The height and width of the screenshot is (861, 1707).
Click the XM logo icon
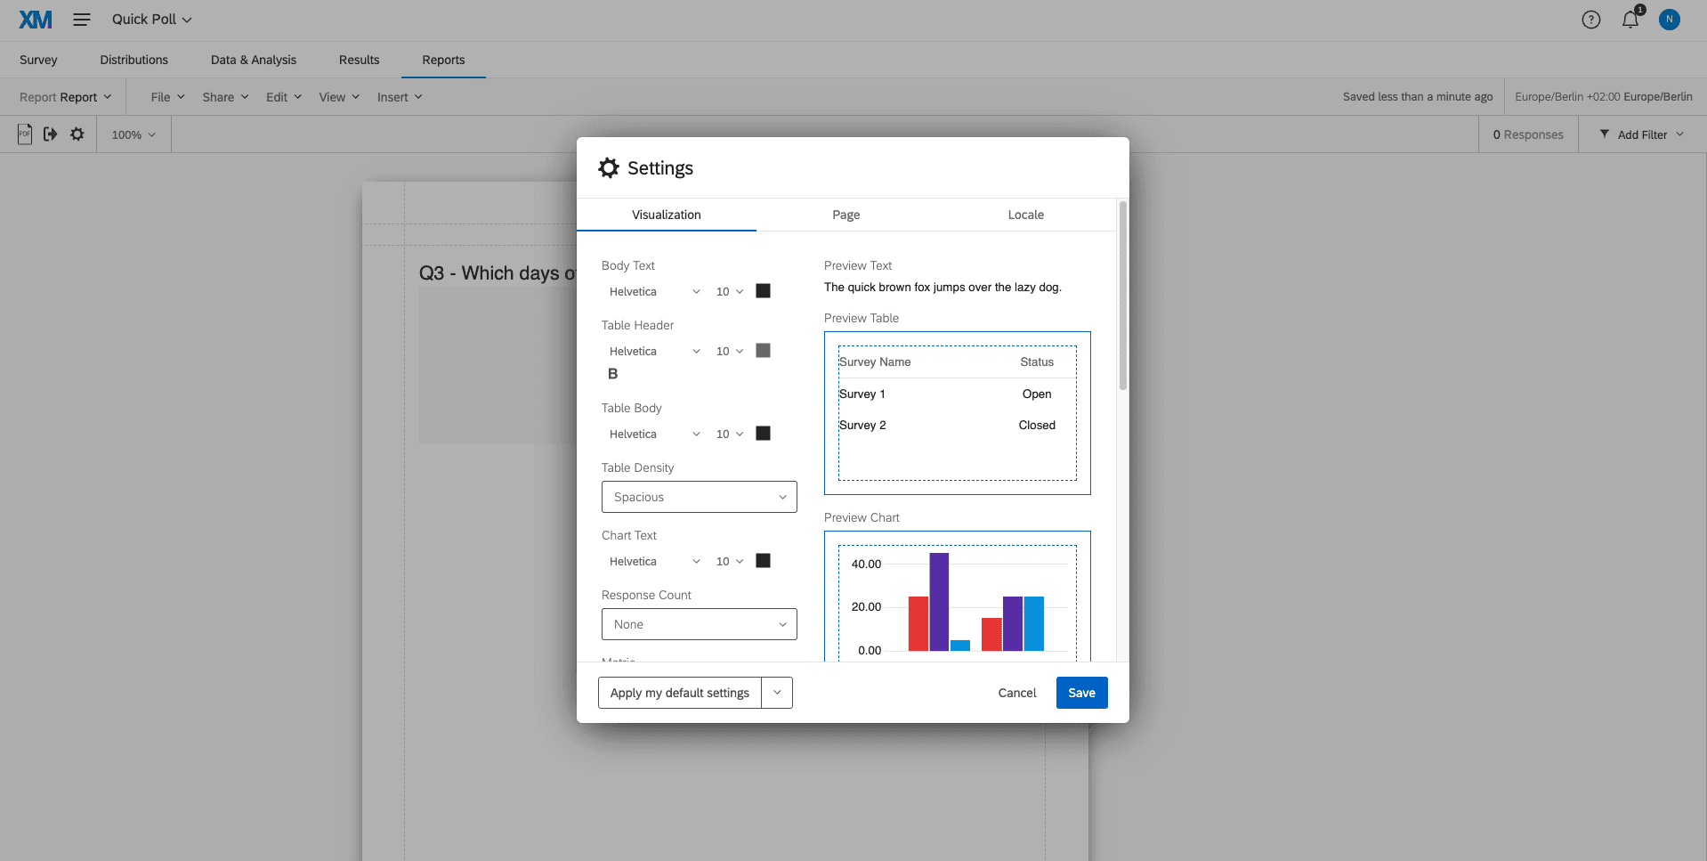pos(36,20)
